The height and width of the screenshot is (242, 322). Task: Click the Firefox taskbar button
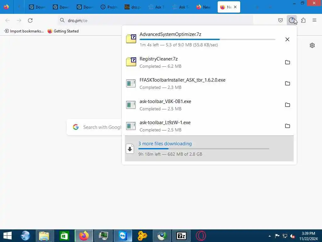[x=84, y=236]
